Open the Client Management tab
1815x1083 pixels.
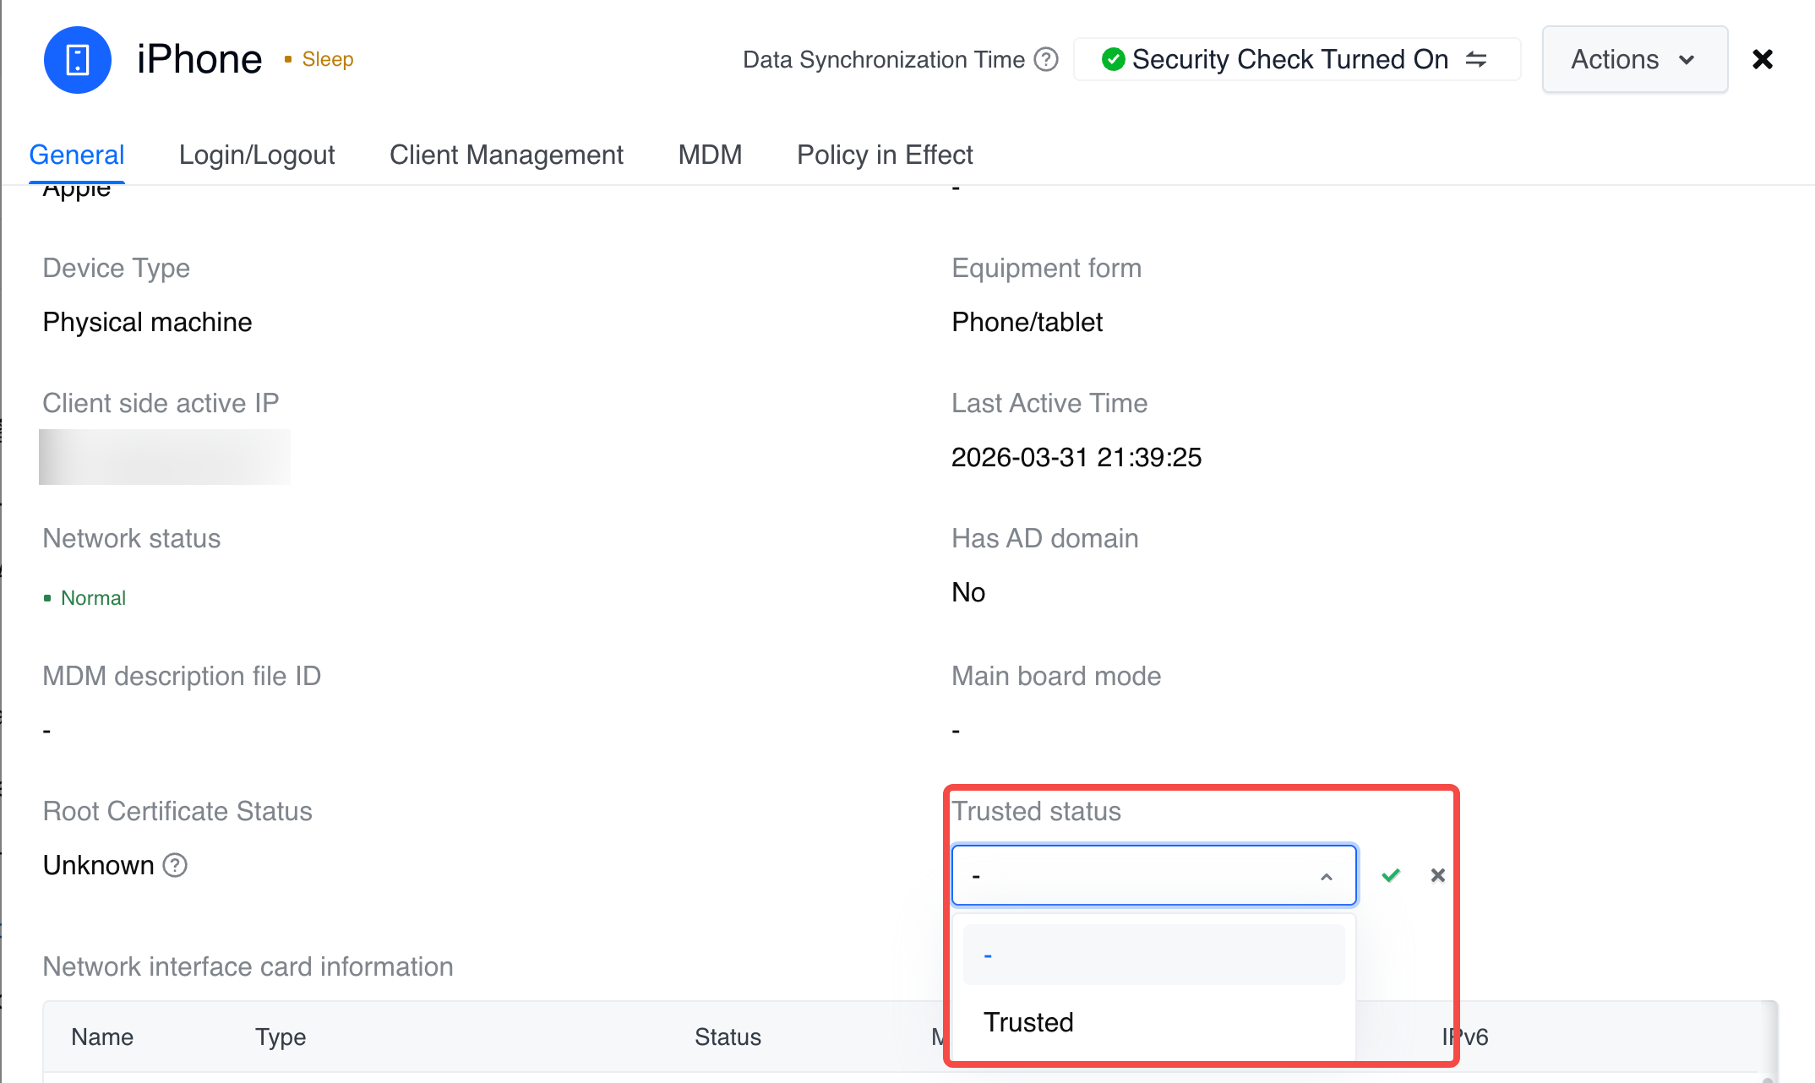pos(506,155)
